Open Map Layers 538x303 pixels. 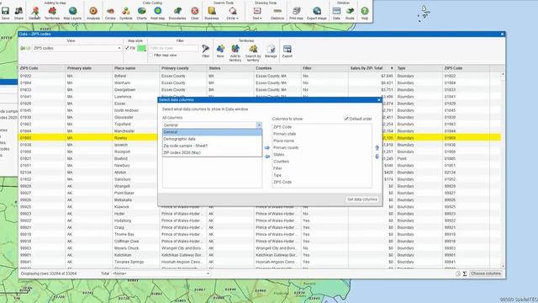coord(72,13)
